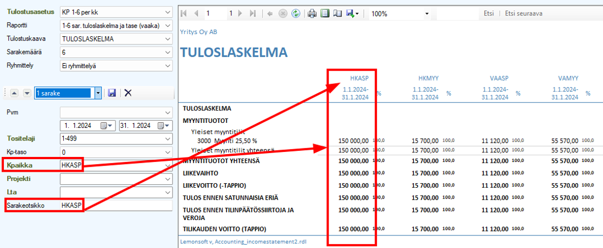Open the Ryhmittely dropdown

coord(168,65)
